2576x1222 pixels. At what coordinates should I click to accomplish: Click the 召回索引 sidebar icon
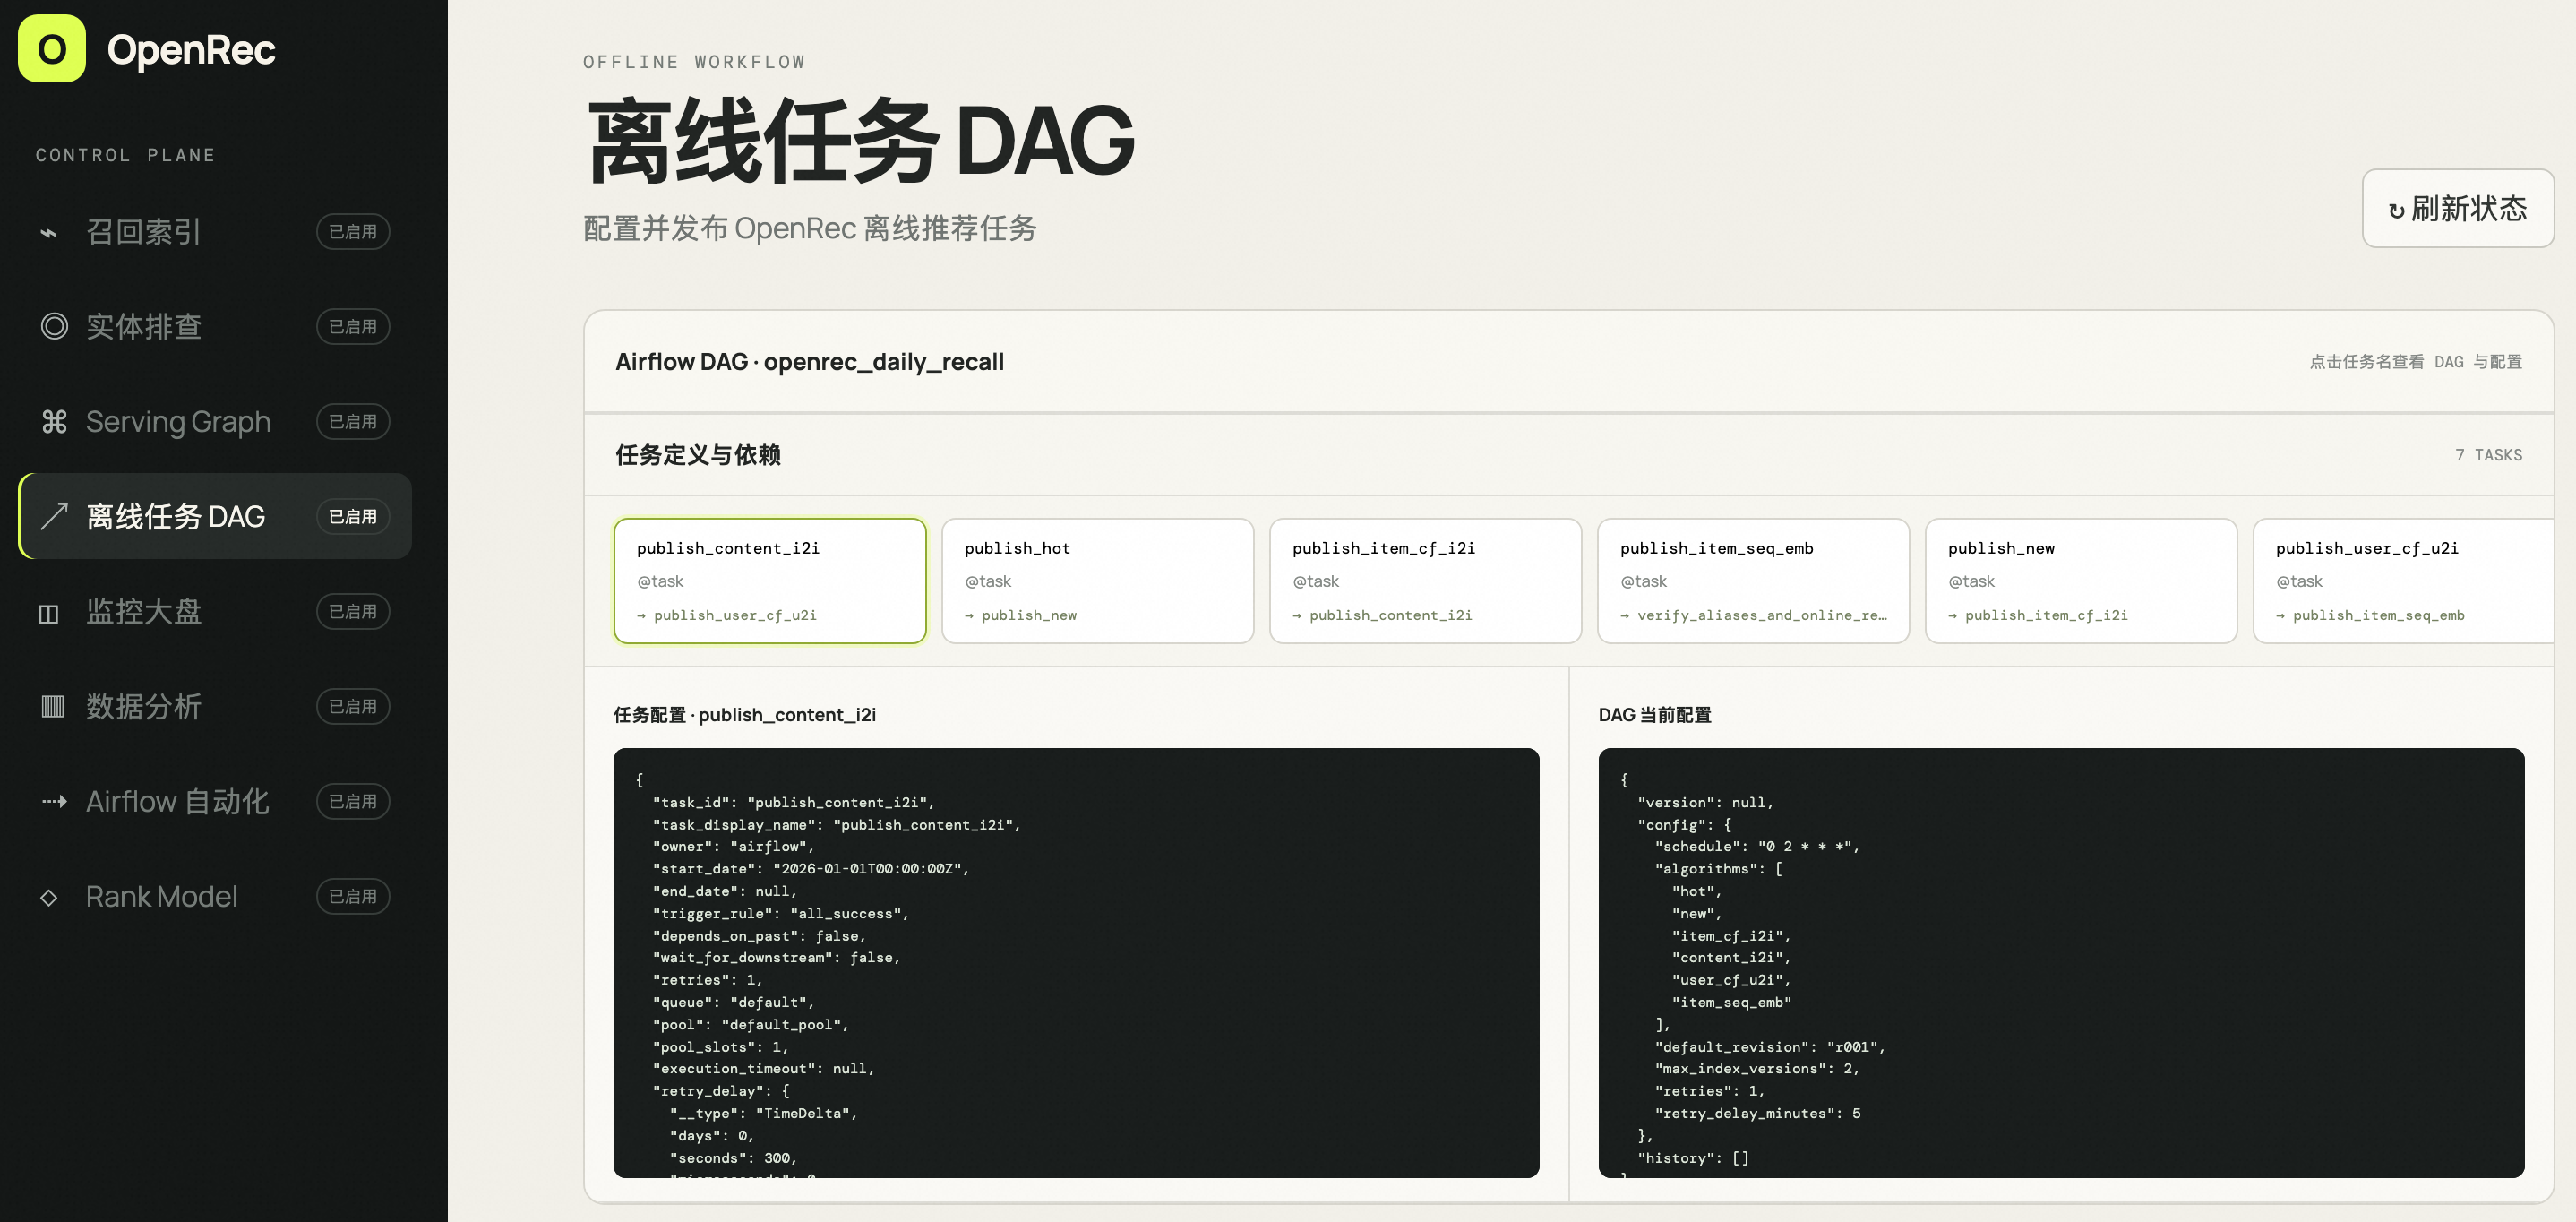49,233
